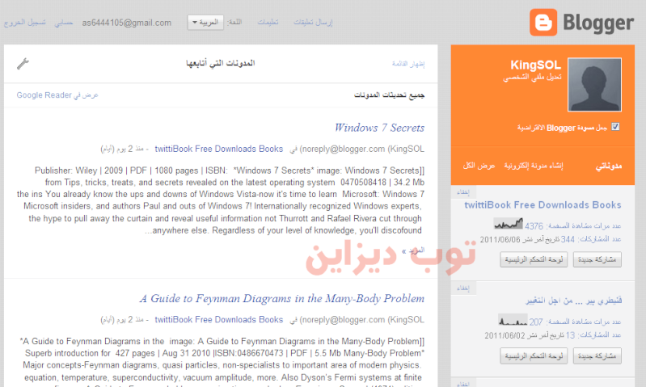Click the 207 views sparkline chart
The height and width of the screenshot is (387, 646).
(513, 320)
